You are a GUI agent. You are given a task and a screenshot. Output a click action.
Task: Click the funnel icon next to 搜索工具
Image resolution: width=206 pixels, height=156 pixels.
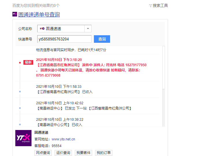151,6
